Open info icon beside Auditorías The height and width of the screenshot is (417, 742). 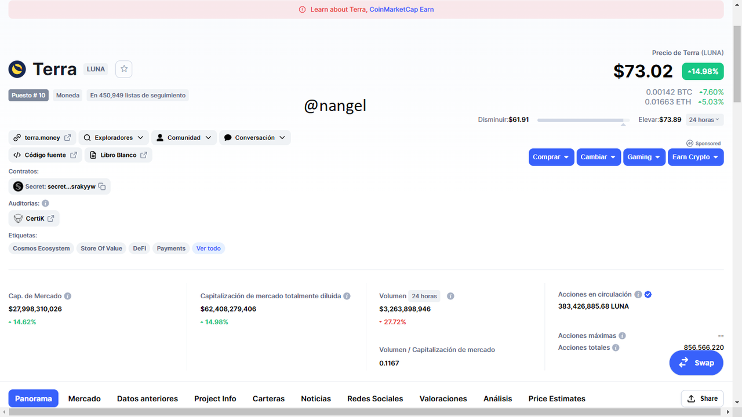click(45, 204)
